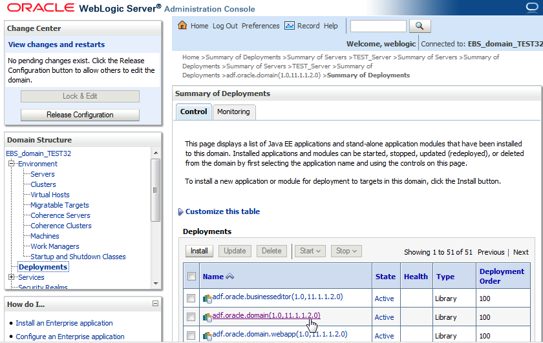Click the Home house icon
This screenshot has width=543, height=343.
click(182, 25)
